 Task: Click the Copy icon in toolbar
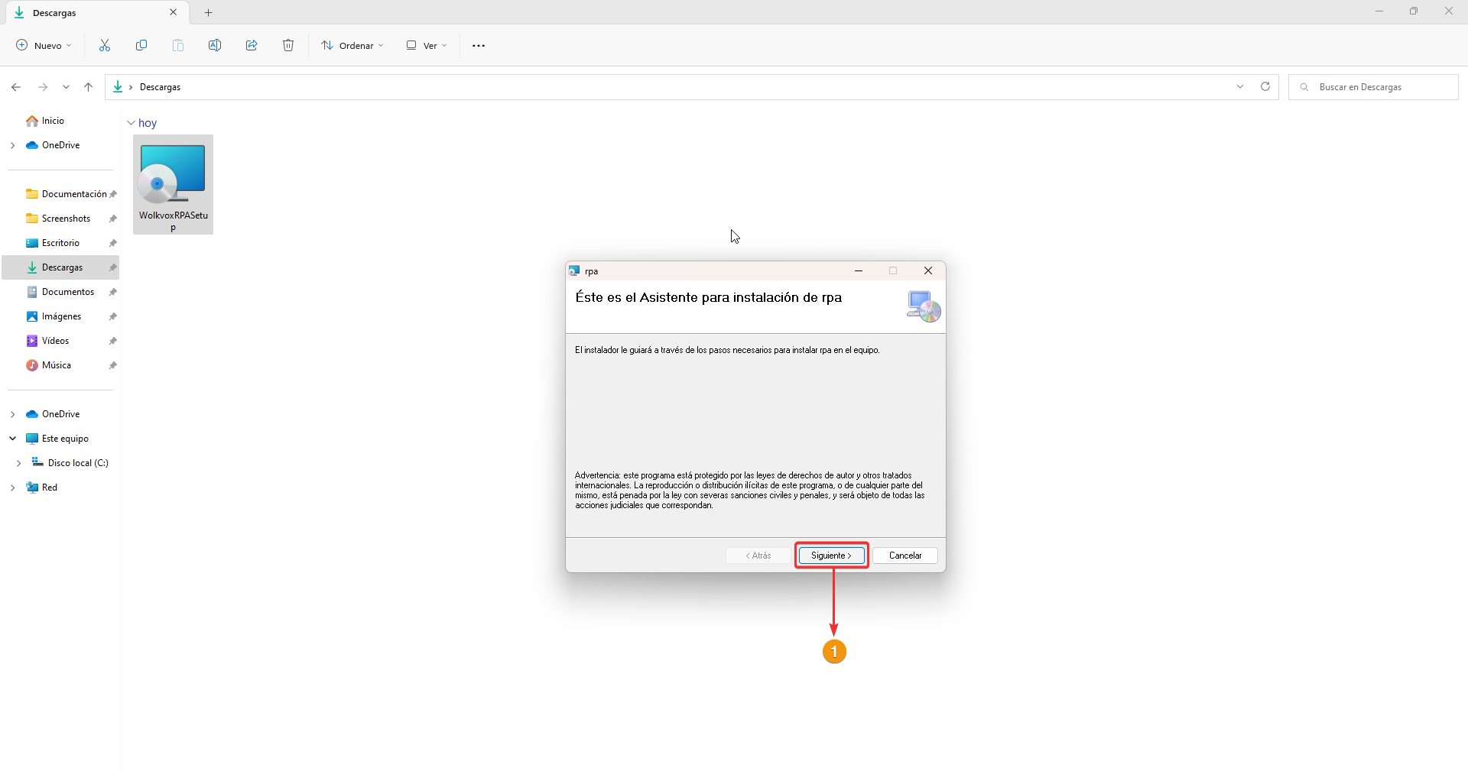point(141,46)
